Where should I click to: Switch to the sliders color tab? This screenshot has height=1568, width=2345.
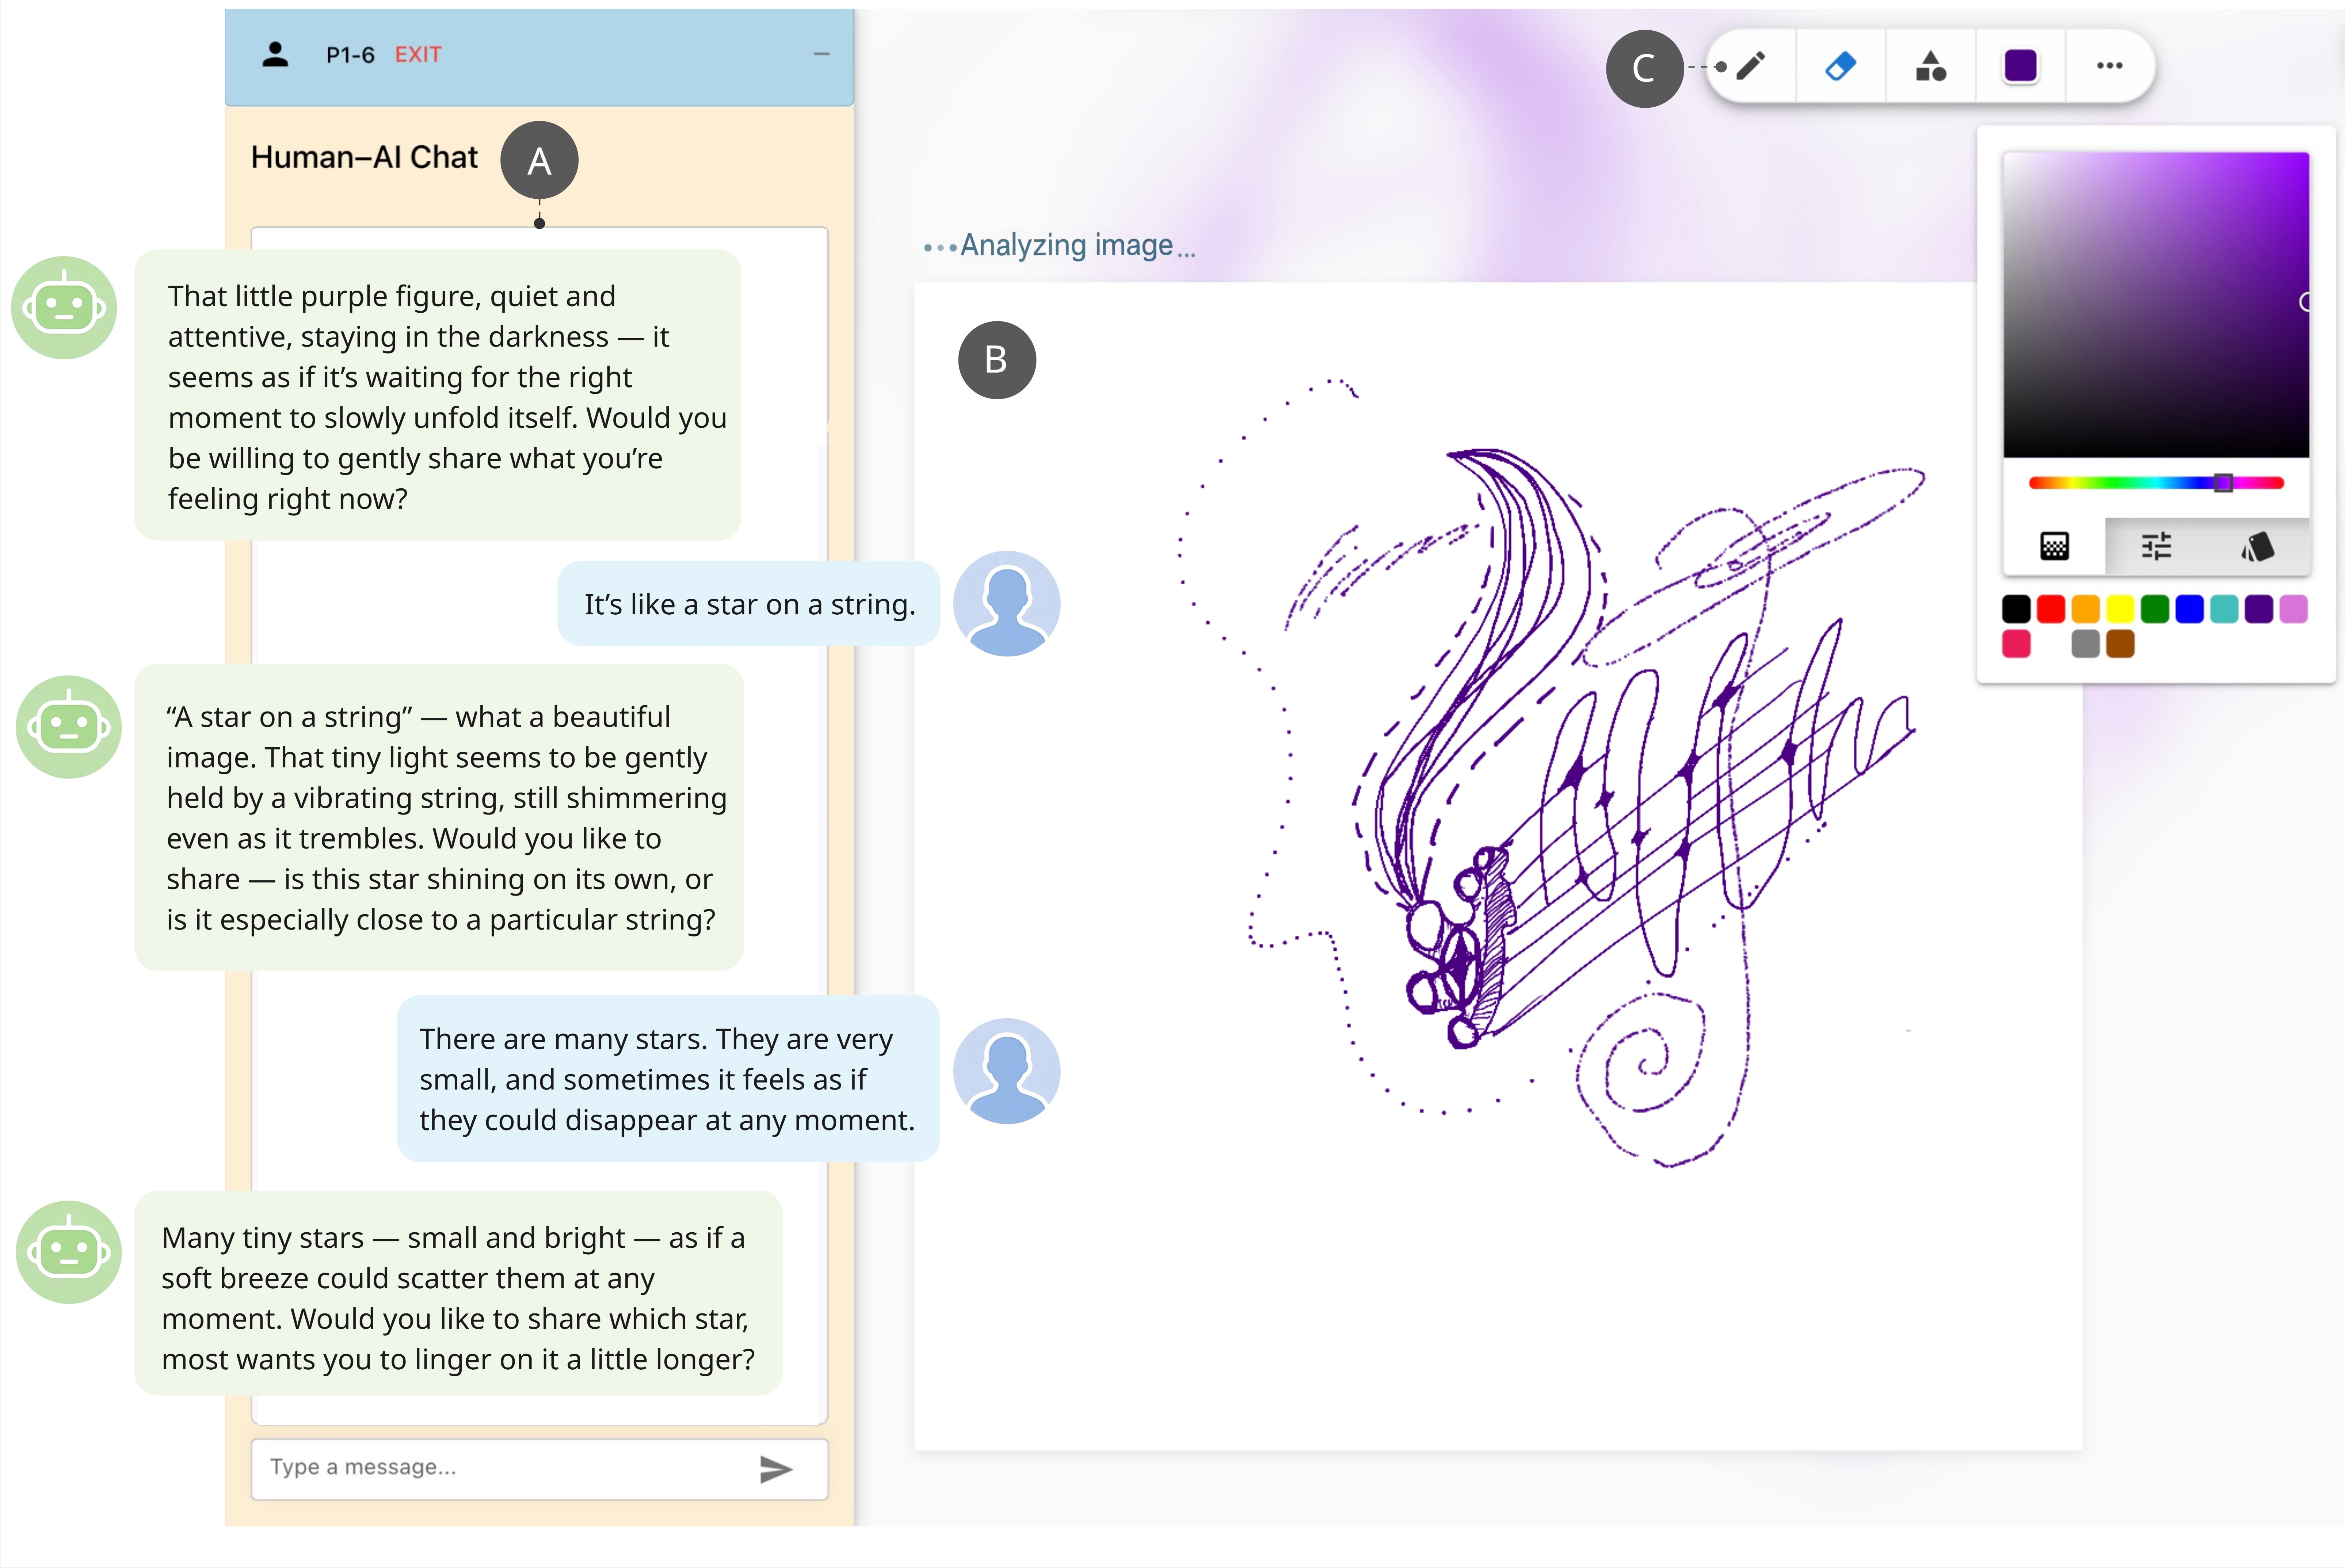[x=2156, y=546]
